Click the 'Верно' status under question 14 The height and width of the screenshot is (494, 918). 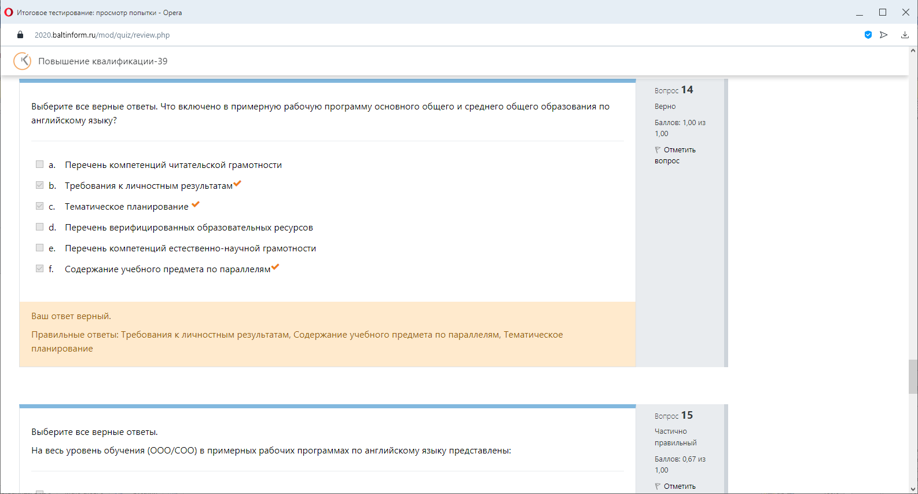665,107
